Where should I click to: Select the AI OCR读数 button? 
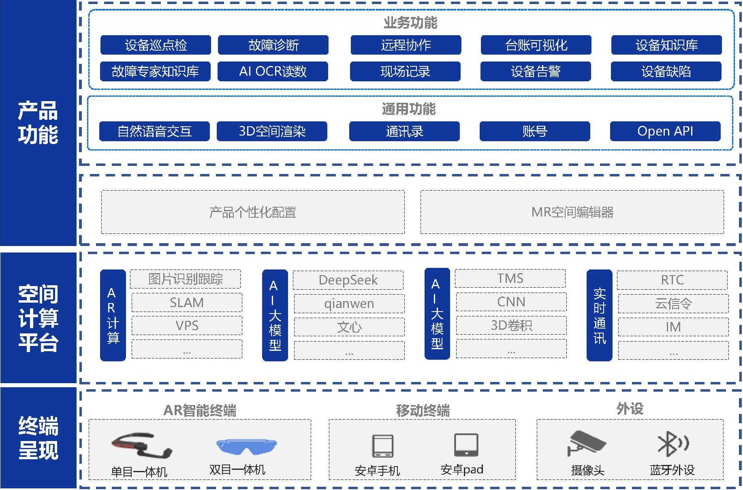click(x=273, y=72)
